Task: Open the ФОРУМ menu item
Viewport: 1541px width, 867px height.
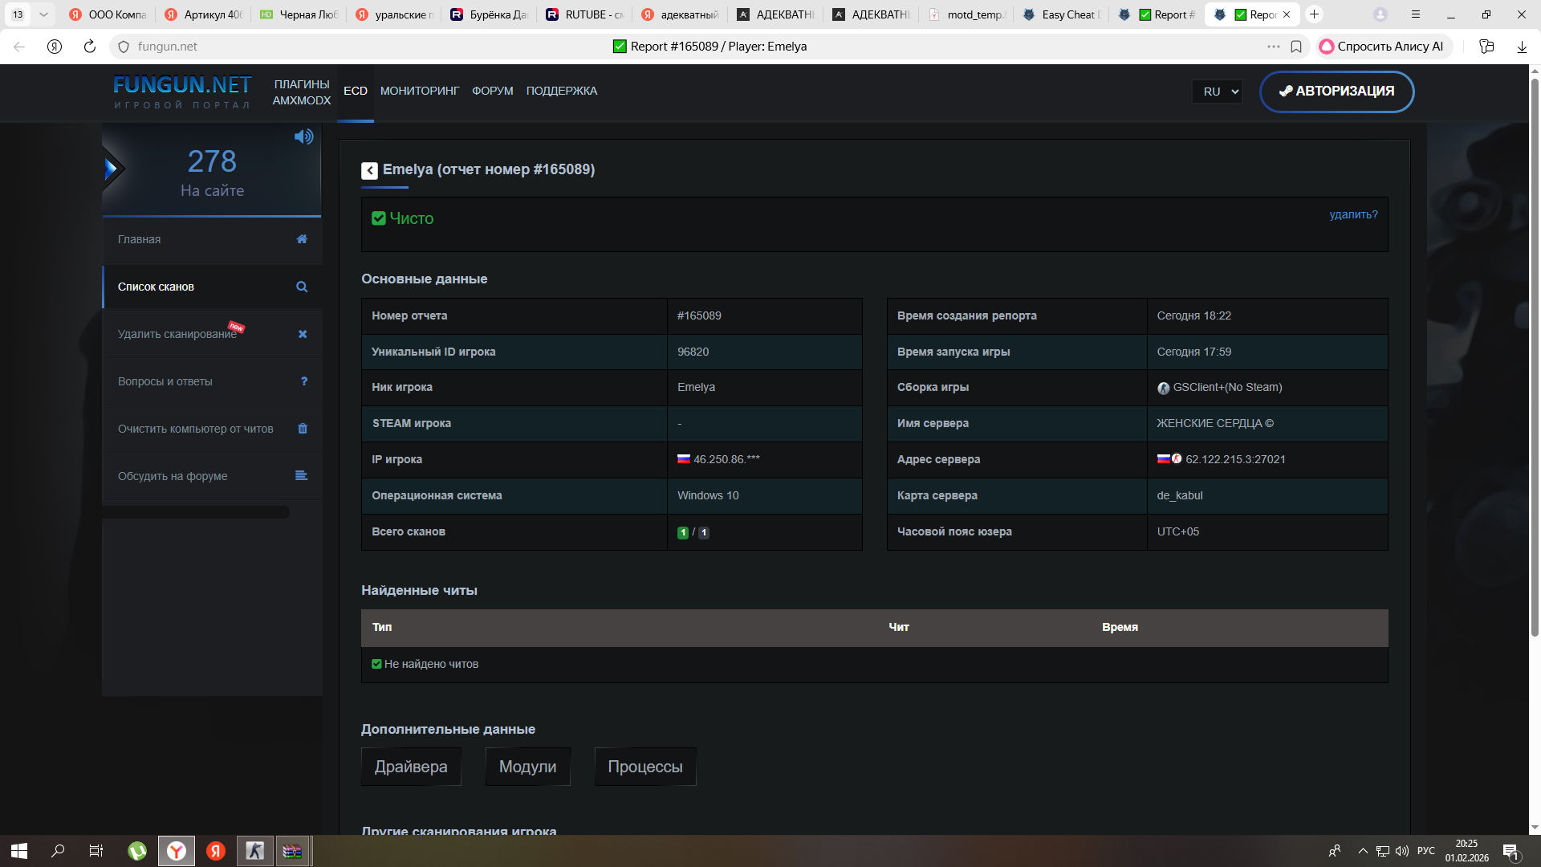Action: (492, 92)
